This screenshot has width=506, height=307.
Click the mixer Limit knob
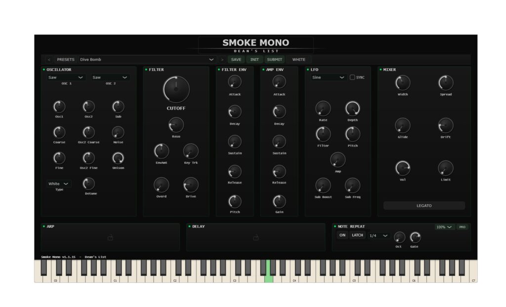click(446, 168)
